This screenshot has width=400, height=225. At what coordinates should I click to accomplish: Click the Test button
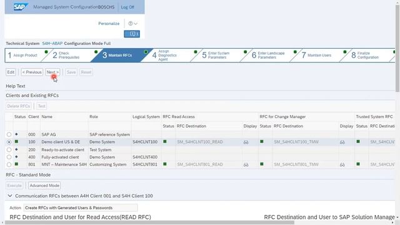42,106
